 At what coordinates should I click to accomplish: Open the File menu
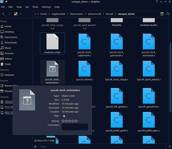pyautogui.click(x=3, y=7)
